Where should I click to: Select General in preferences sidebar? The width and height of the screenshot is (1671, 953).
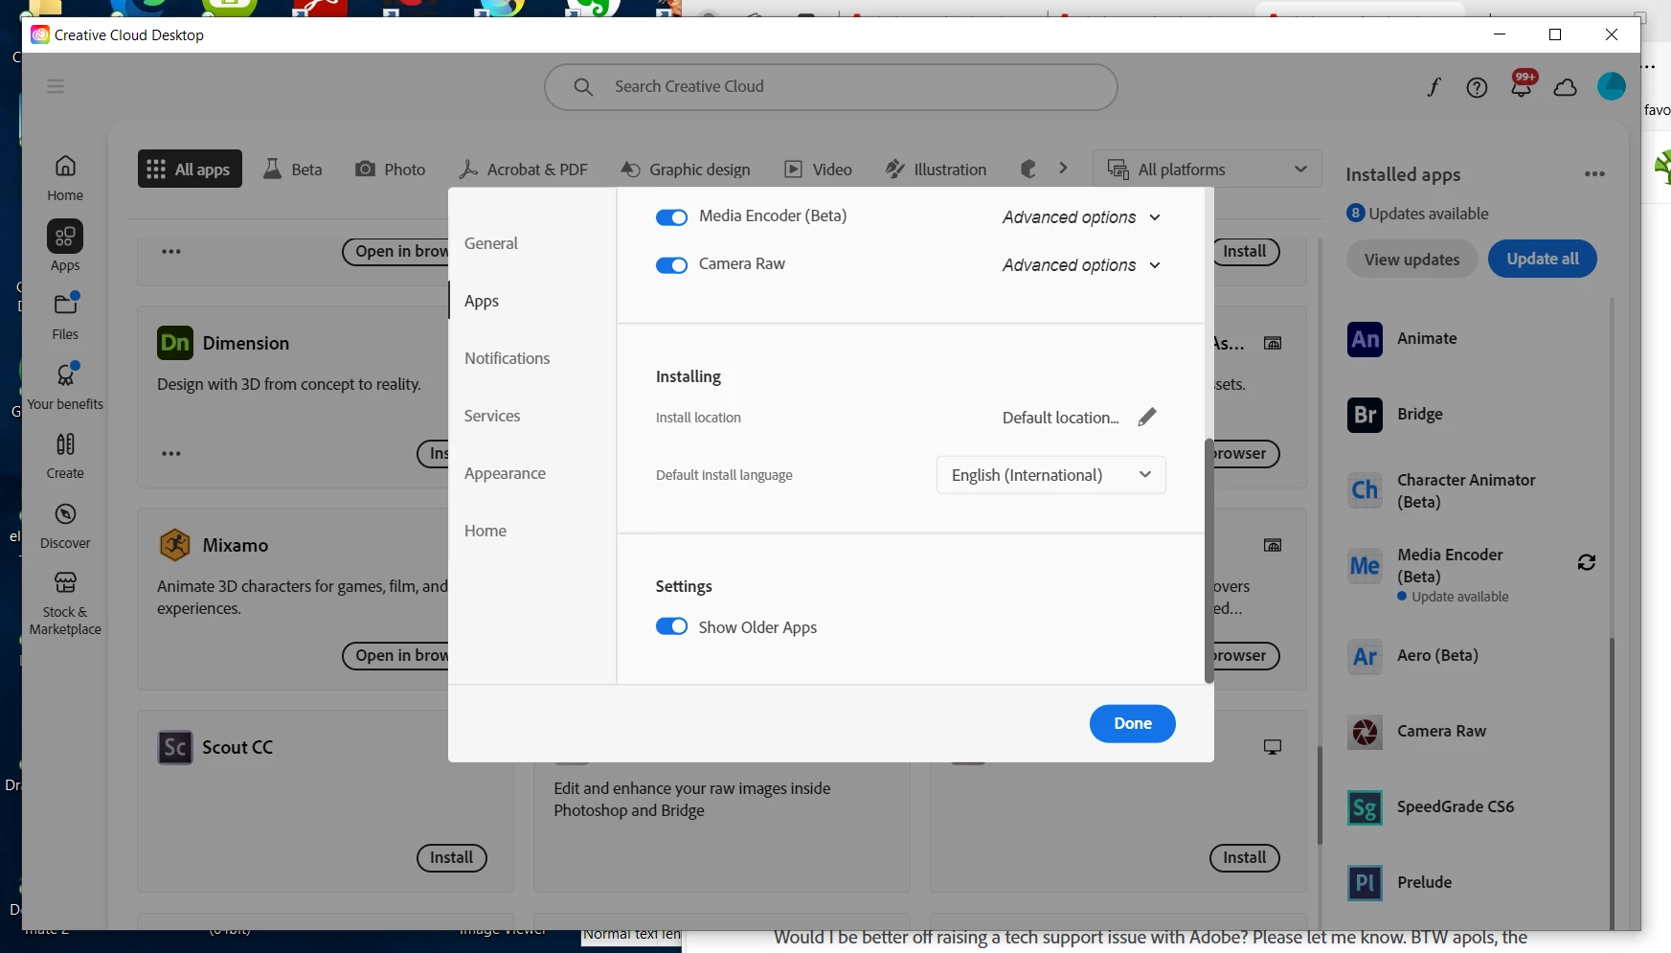pos(491,243)
